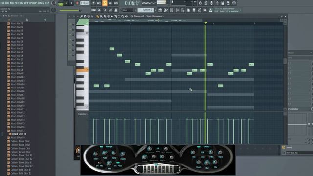Open the mixer view icon
This screenshot has height=176, width=313.
[177, 10]
